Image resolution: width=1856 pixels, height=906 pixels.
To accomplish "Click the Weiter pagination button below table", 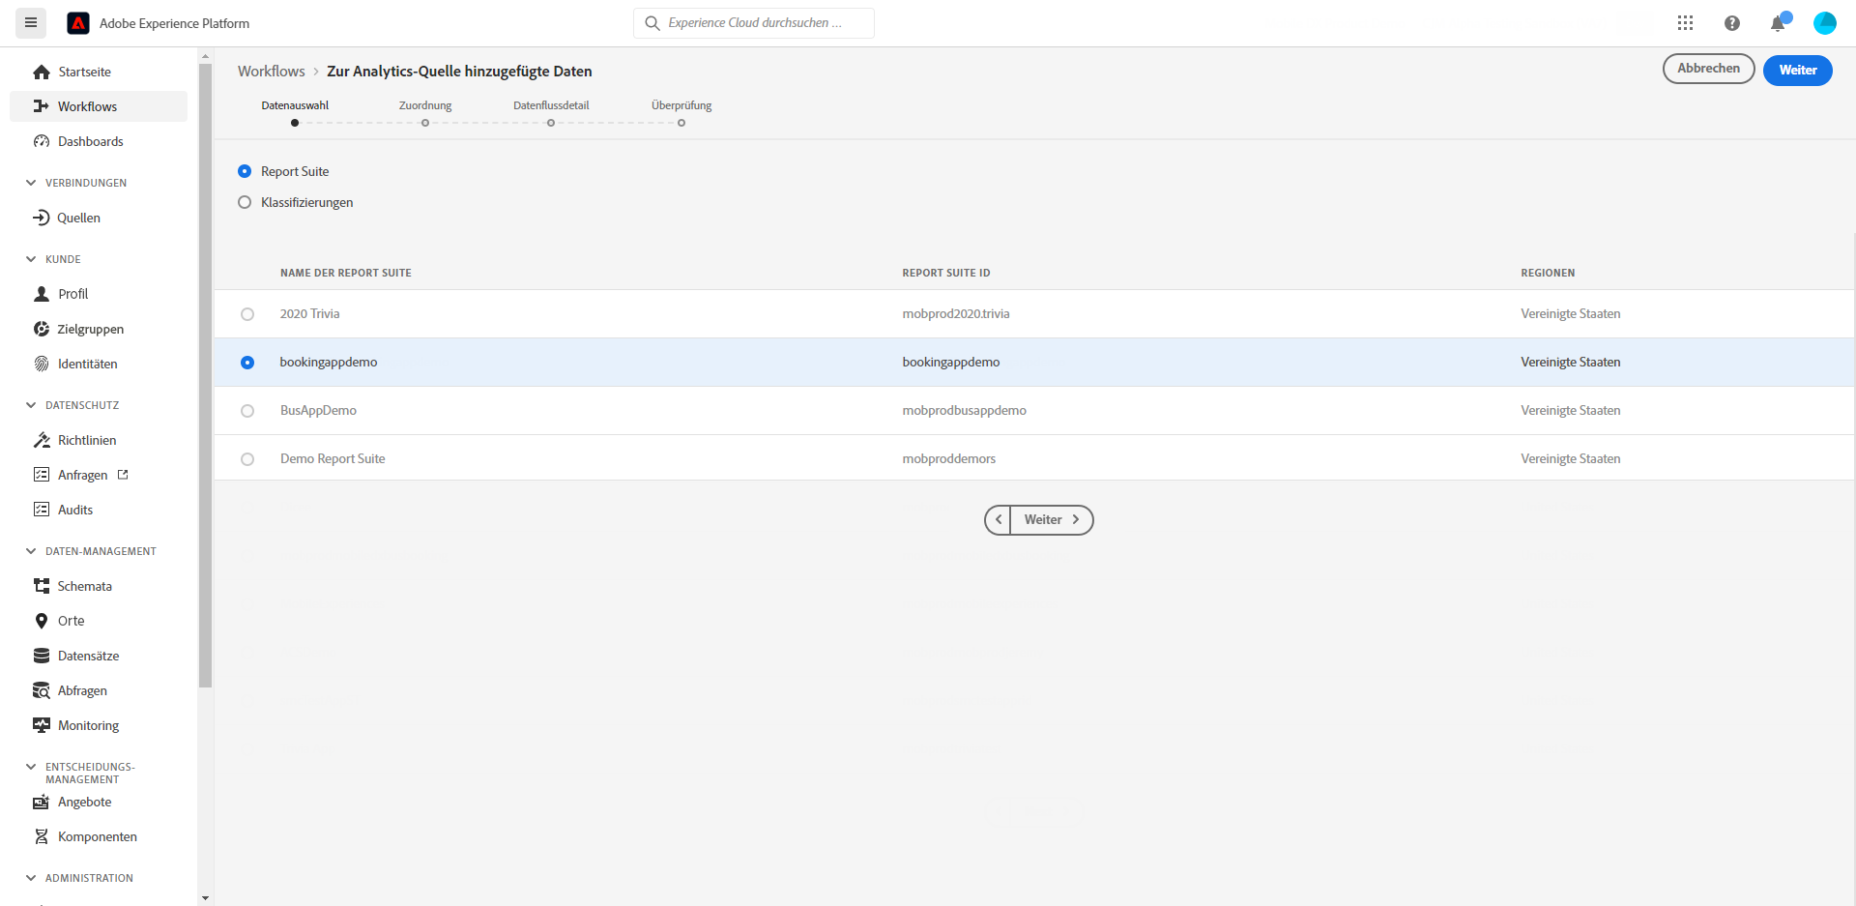I will pyautogui.click(x=1052, y=520).
